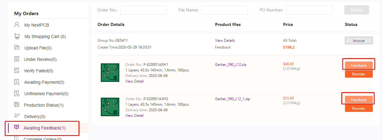Click the Order No. input field

(143, 10)
